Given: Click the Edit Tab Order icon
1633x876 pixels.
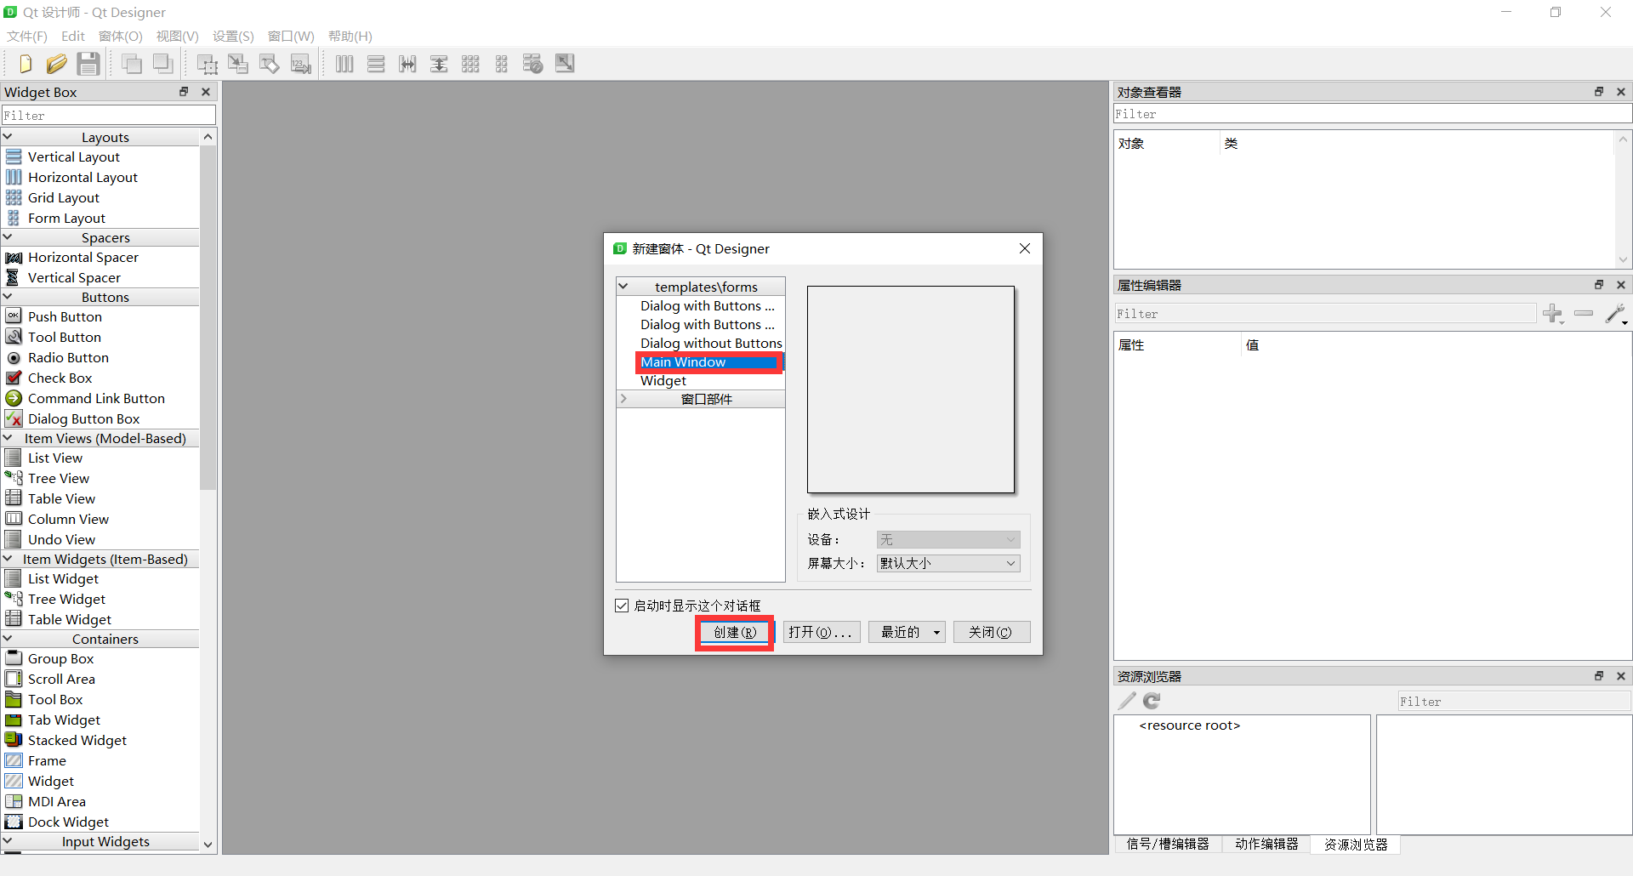Looking at the screenshot, I should pyautogui.click(x=301, y=64).
